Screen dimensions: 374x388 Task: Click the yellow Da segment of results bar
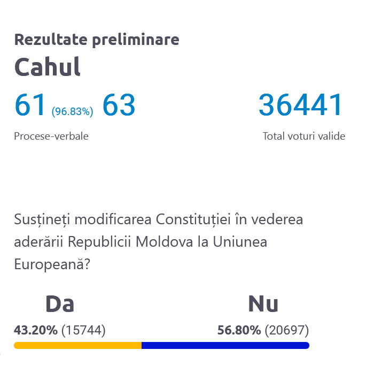(77, 345)
